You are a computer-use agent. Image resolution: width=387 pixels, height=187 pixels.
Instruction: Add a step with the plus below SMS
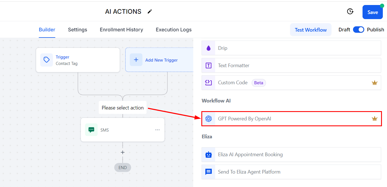click(x=123, y=152)
